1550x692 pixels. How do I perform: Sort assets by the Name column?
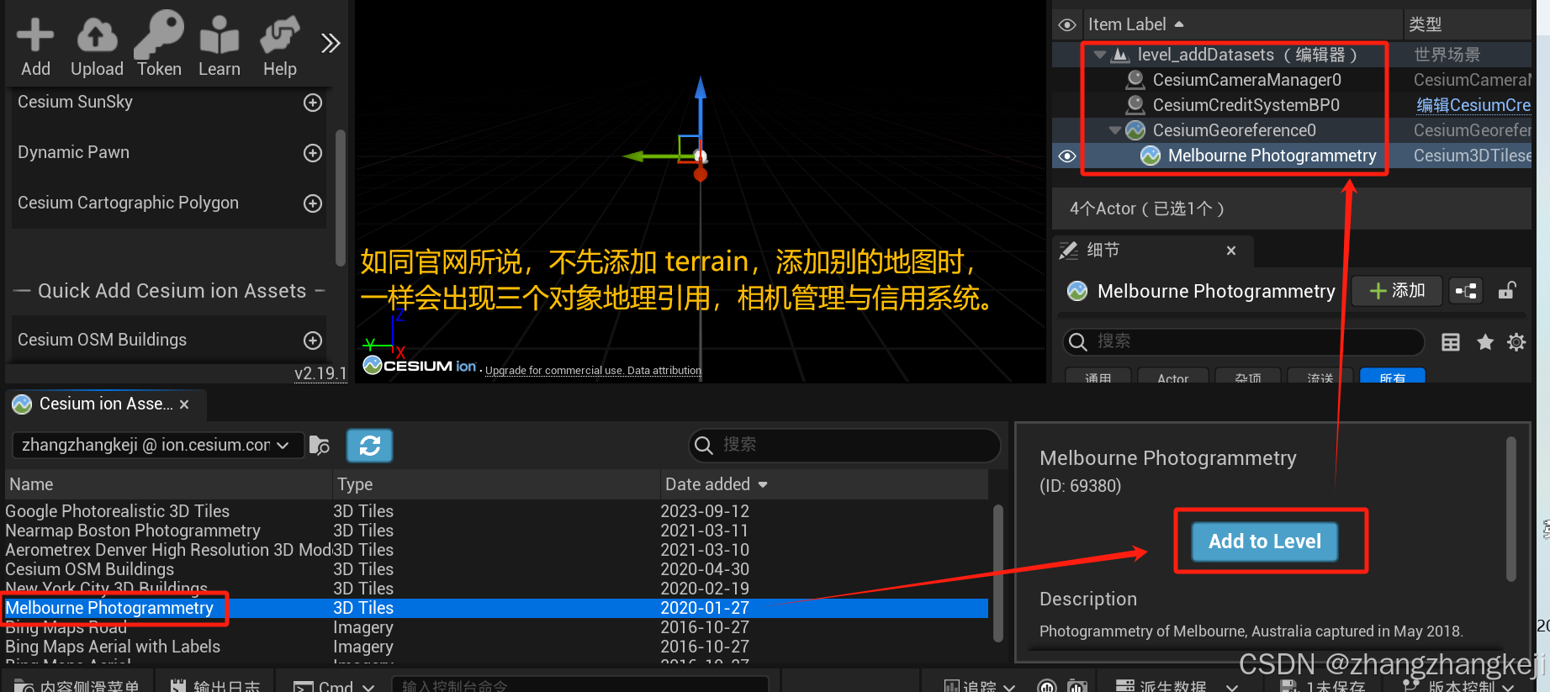(x=168, y=484)
